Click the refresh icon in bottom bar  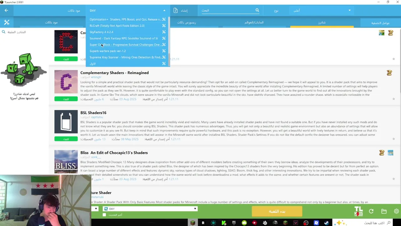pyautogui.click(x=371, y=211)
